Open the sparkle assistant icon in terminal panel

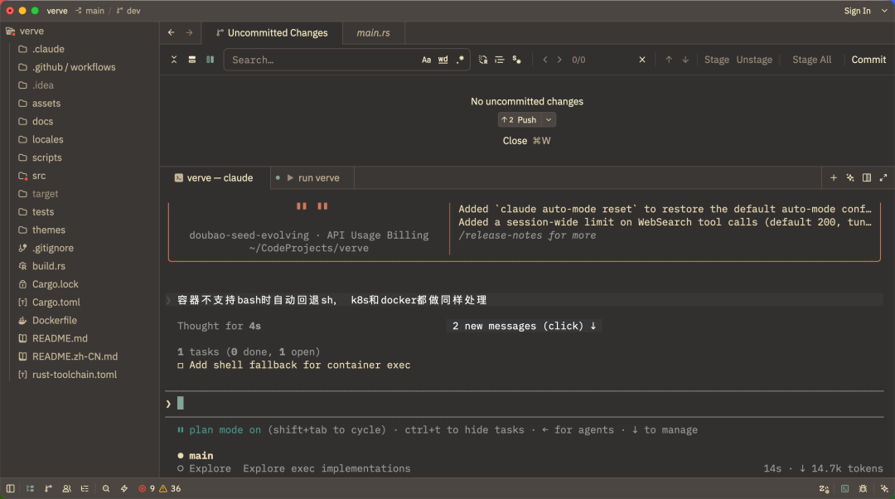(850, 178)
